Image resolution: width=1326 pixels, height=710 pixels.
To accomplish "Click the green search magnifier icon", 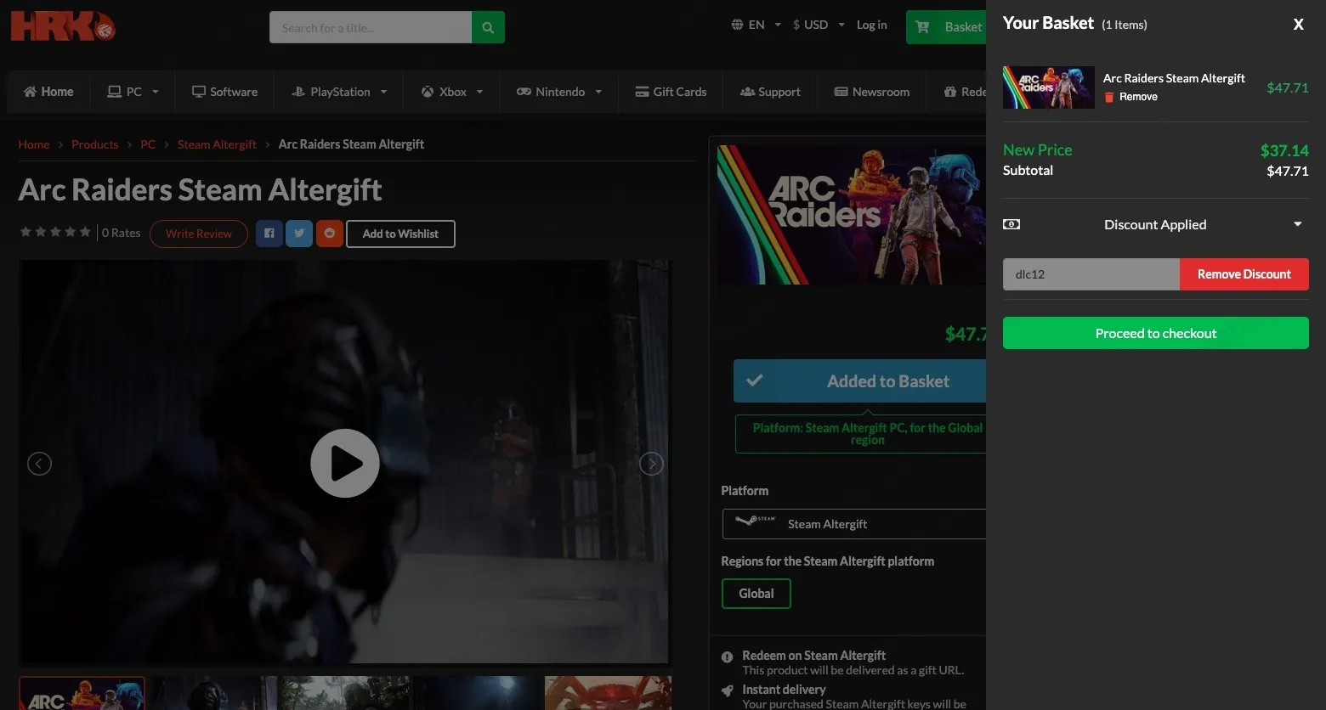I will [488, 27].
